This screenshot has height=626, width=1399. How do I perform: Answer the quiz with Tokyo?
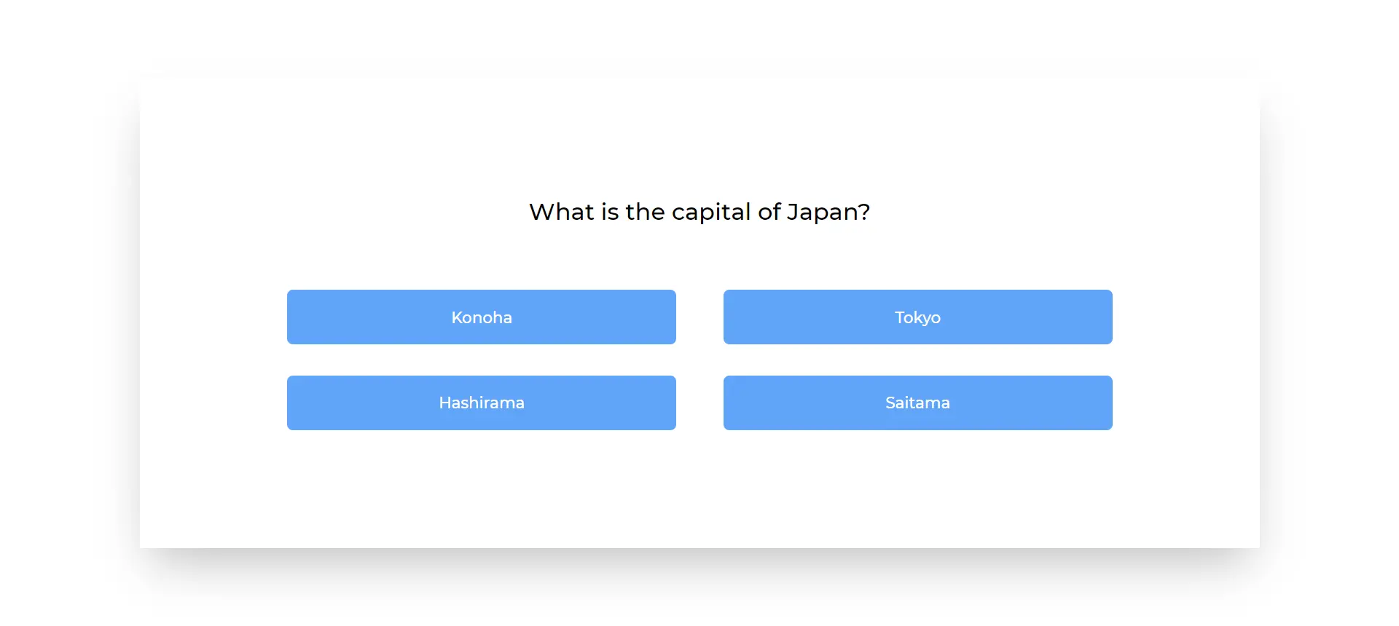pos(917,317)
